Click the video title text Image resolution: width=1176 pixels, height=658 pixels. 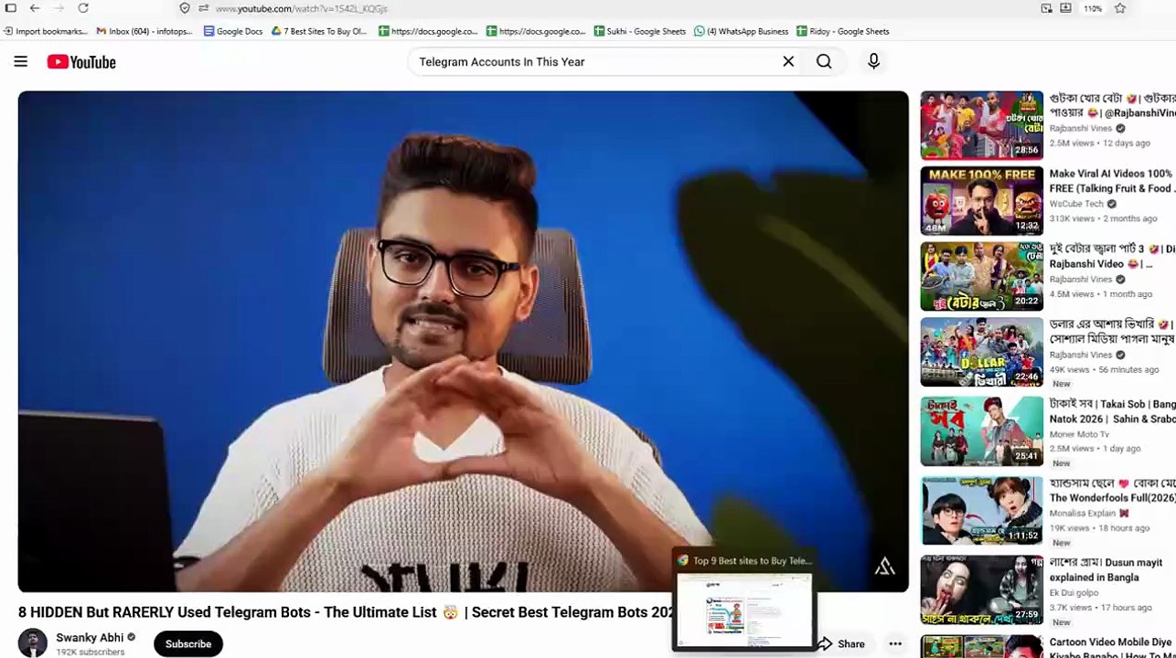click(346, 612)
